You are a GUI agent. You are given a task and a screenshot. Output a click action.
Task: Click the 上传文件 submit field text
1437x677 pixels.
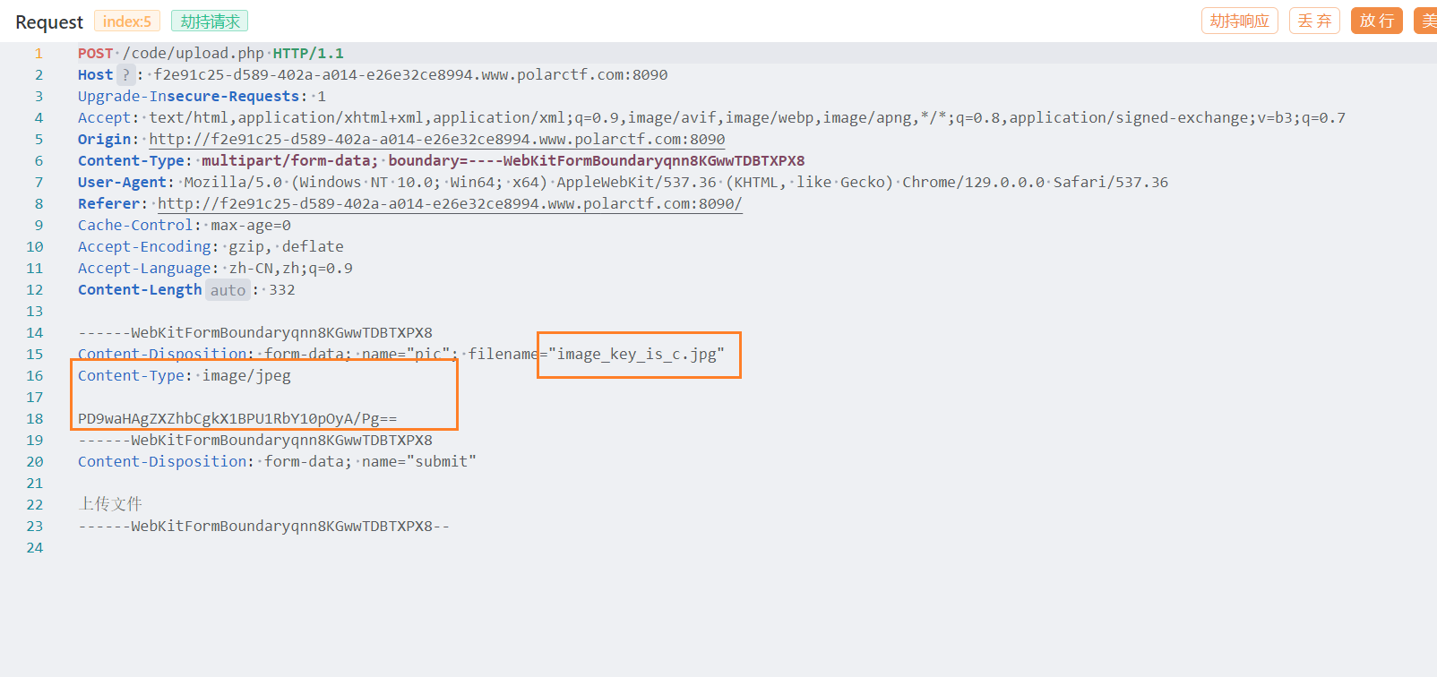(x=110, y=504)
